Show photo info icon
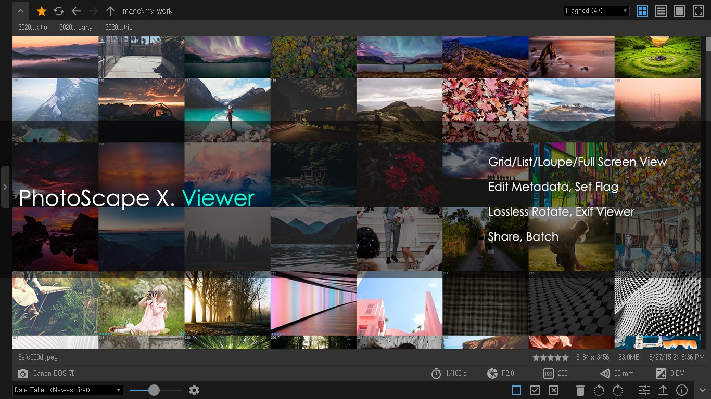 tap(682, 390)
